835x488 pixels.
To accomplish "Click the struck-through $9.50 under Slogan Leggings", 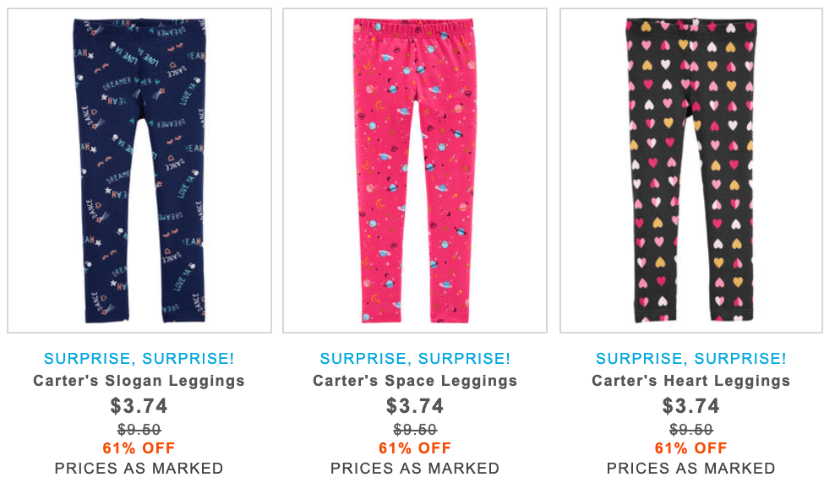I will tap(139, 430).
